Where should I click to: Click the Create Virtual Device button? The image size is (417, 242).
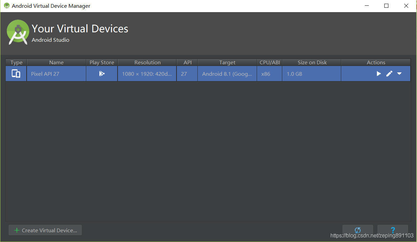click(x=45, y=230)
